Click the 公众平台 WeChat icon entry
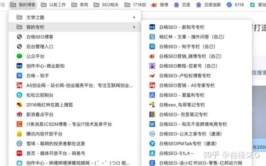Screen dimensions: 266x166 pos(20,56)
